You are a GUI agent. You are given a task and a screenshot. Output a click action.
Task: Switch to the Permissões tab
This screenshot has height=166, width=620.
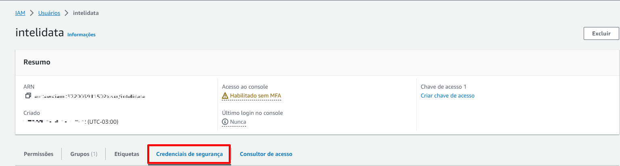point(39,154)
